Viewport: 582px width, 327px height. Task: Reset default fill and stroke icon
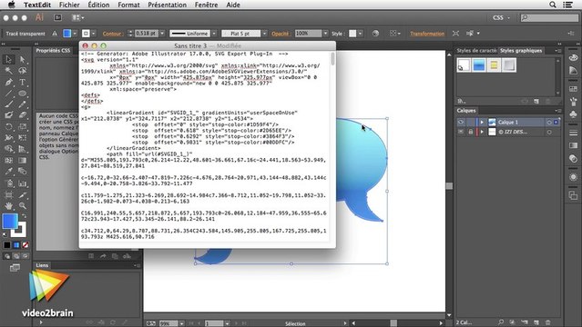(x=5, y=234)
